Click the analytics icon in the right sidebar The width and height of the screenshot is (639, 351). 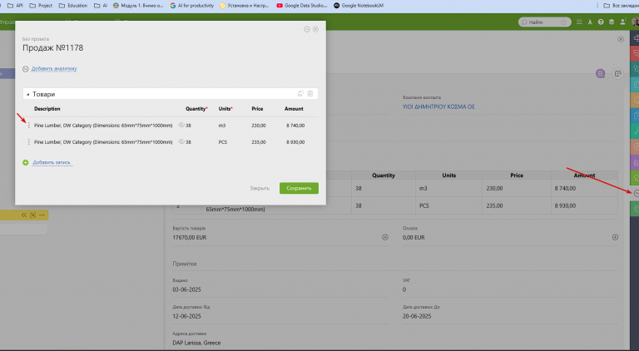[636, 194]
